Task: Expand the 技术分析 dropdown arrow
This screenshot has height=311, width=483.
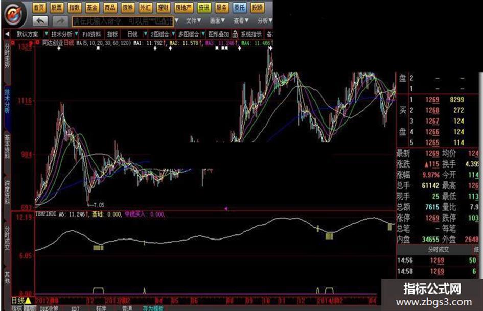Action: click(x=76, y=34)
